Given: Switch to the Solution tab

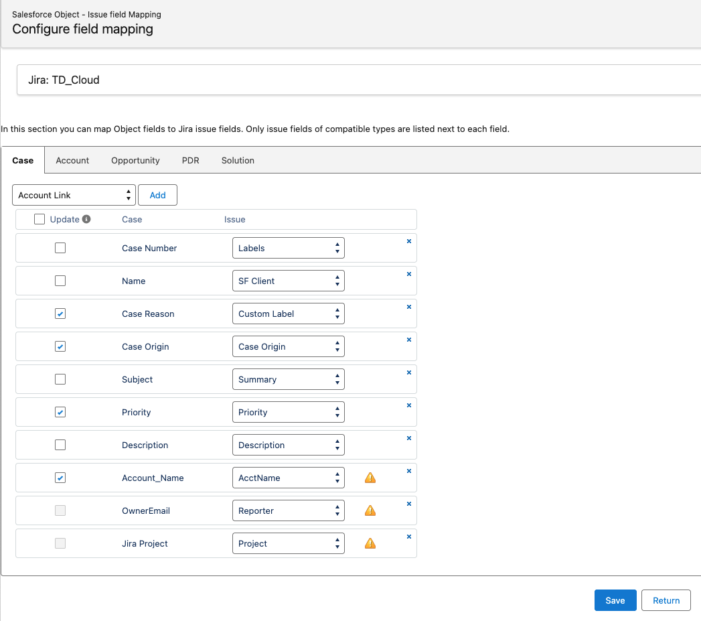Looking at the screenshot, I should click(x=238, y=160).
